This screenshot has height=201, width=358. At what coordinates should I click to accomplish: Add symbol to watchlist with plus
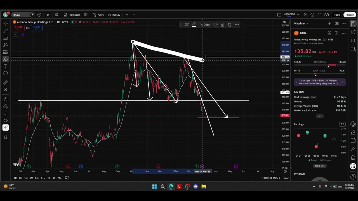pos(329,23)
